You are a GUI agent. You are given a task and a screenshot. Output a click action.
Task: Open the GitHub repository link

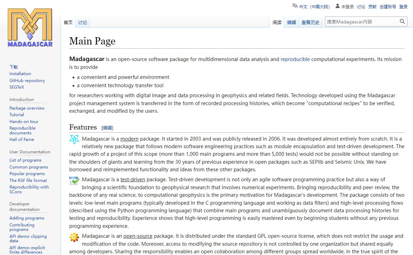(x=27, y=81)
